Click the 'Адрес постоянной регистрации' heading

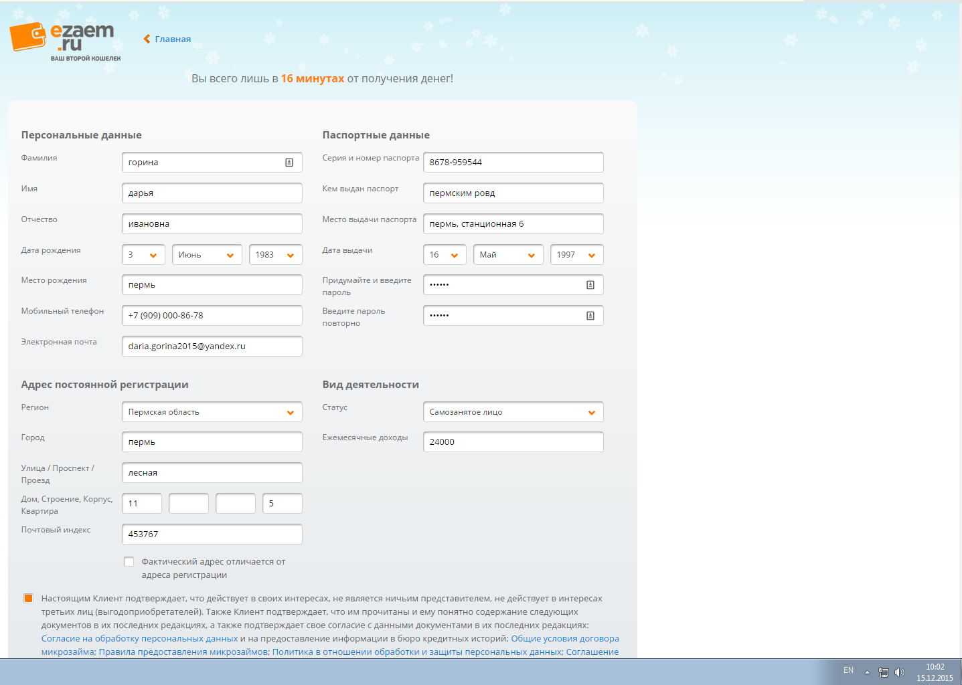point(104,385)
